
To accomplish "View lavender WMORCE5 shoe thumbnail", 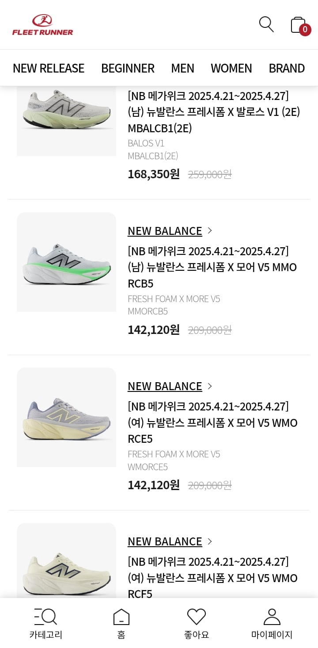I will pyautogui.click(x=67, y=417).
